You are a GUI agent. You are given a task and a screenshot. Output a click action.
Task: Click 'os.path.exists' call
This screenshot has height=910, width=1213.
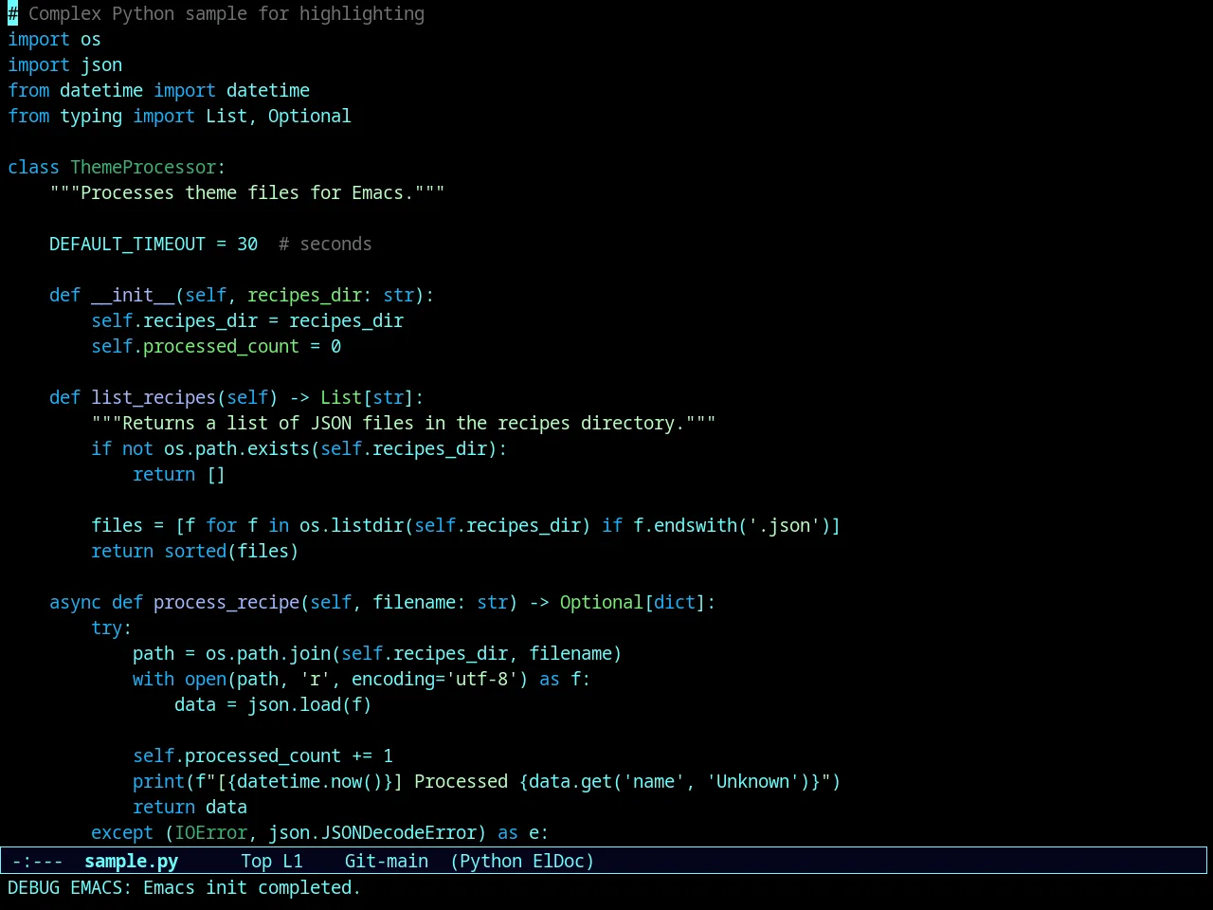pyautogui.click(x=237, y=448)
